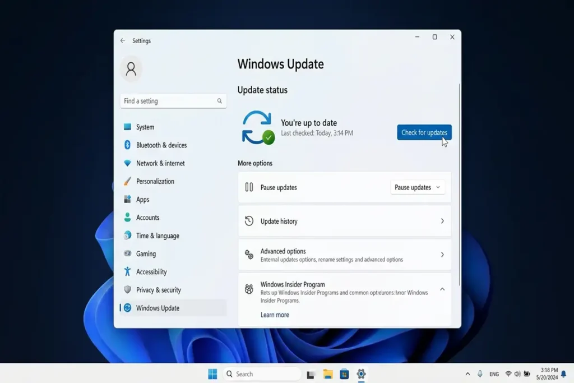Click the battery icon in system tray
The width and height of the screenshot is (574, 383).
527,374
